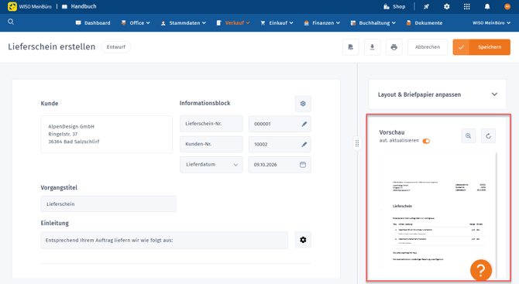Screen dimensions: 519x284
Task: Print the Lieferschein
Action: [394, 47]
